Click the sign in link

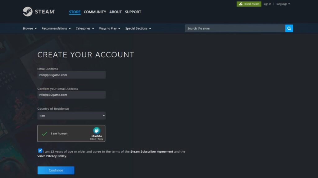click(267, 4)
